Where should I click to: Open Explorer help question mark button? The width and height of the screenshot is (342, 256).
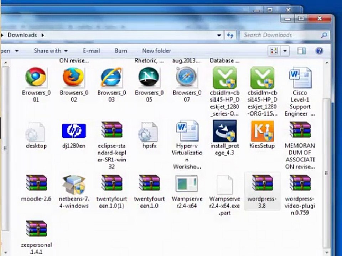click(319, 51)
